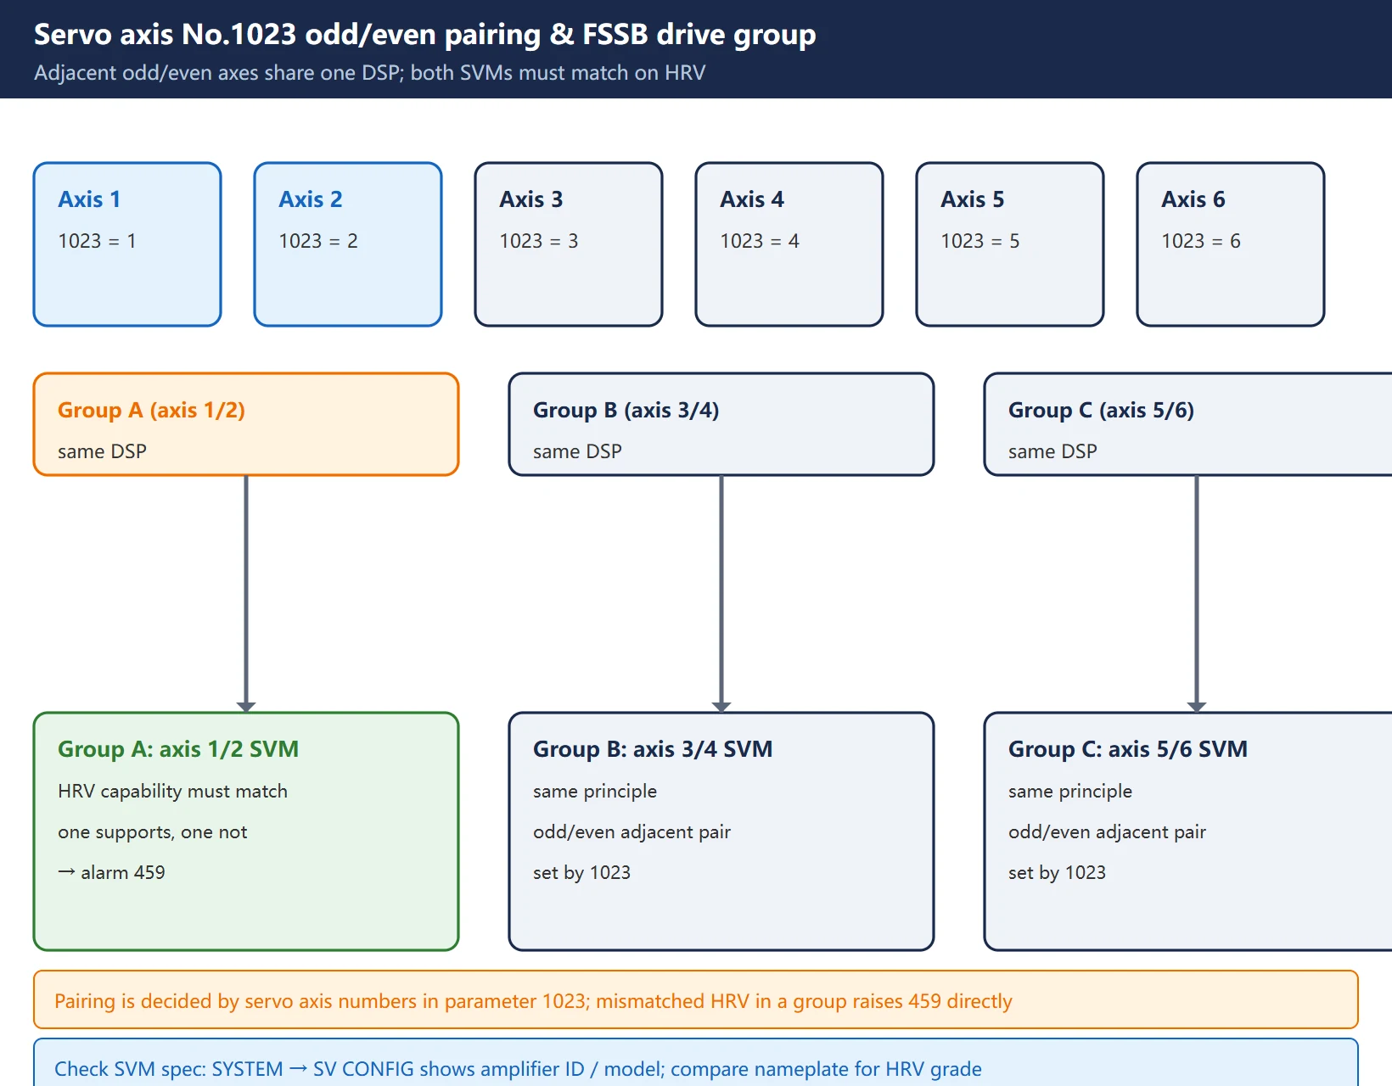Open the Group C: axis 5/6 SVM box
The width and height of the screenshot is (1392, 1086).
click(x=1188, y=831)
